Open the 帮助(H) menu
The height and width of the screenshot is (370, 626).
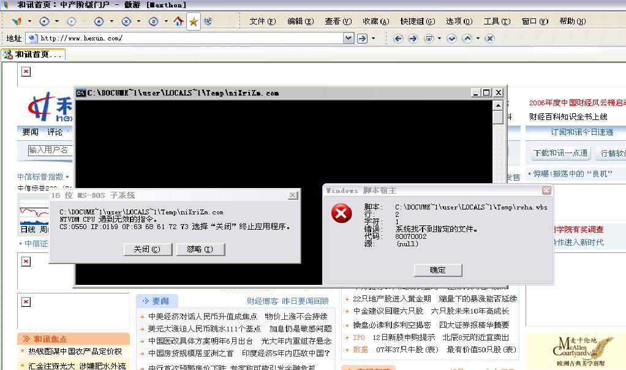[x=573, y=21]
